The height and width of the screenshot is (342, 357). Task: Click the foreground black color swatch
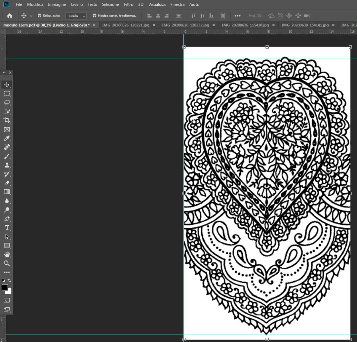[5, 288]
